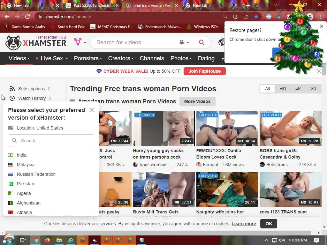Screen dimensions: 327x245
Task: Reload the current page
Action: (27, 17)
